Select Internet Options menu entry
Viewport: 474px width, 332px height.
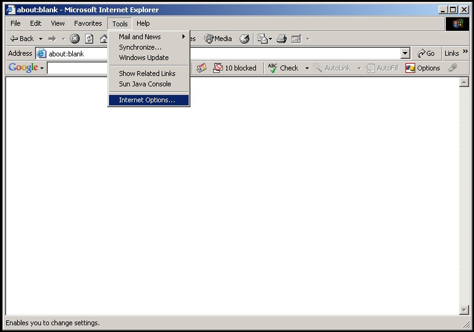[x=149, y=100]
